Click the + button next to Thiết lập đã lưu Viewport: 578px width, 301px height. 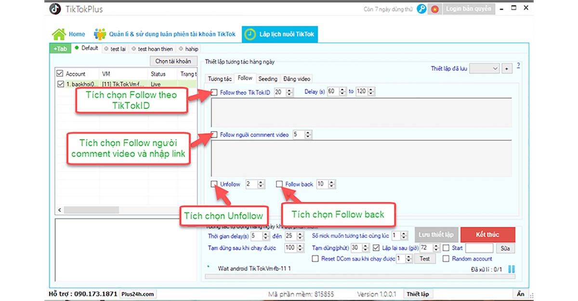[507, 69]
